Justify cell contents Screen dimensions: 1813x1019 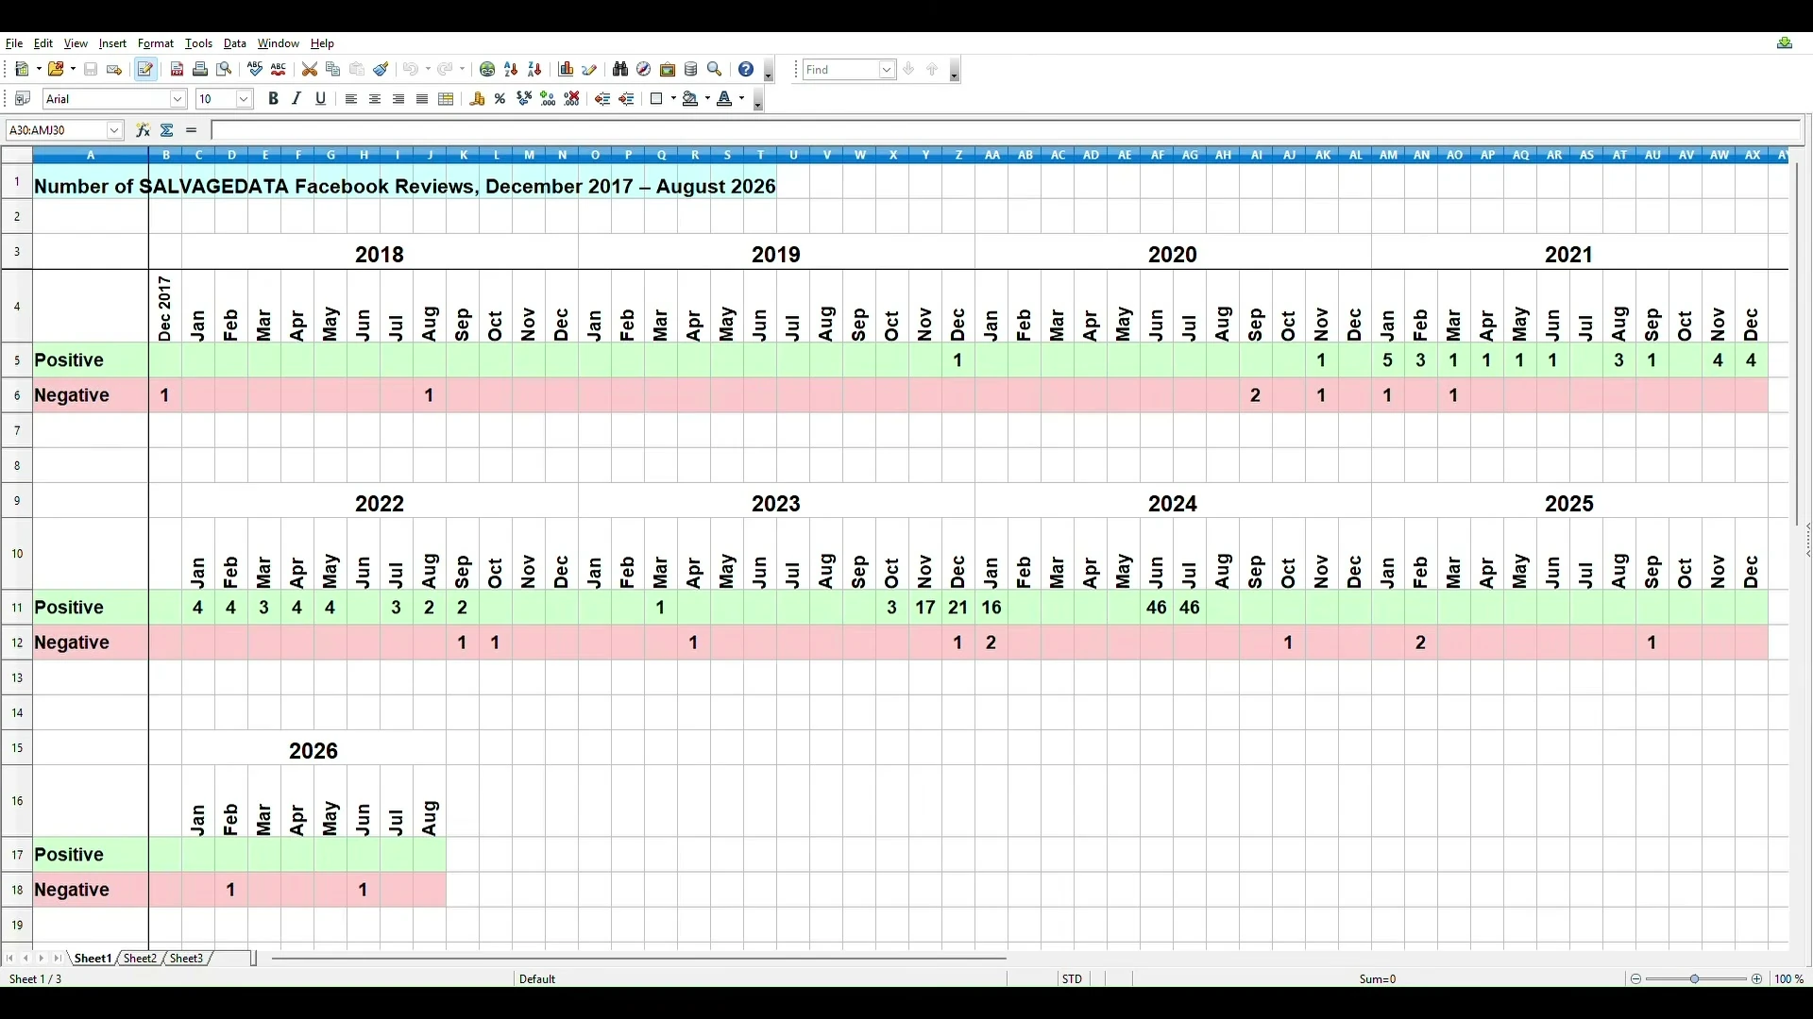(x=422, y=99)
